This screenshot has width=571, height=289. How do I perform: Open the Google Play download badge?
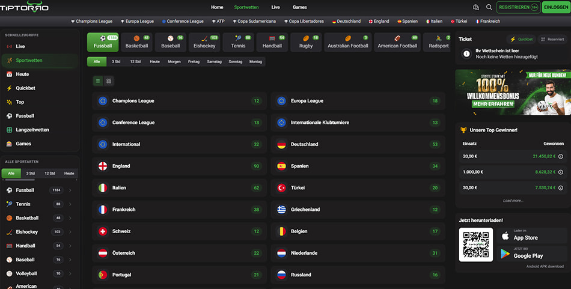(532, 254)
